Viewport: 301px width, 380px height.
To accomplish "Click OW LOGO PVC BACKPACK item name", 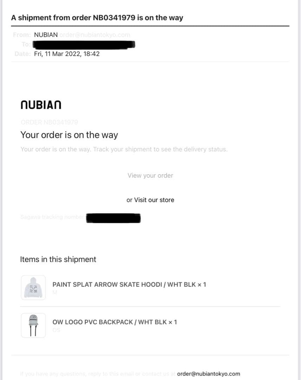I will tap(115, 322).
